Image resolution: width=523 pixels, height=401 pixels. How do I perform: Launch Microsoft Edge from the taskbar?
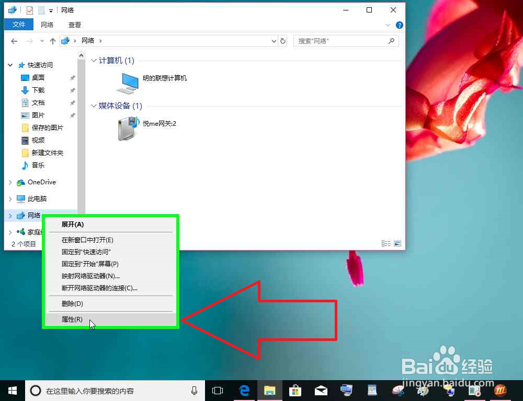pyautogui.click(x=244, y=390)
